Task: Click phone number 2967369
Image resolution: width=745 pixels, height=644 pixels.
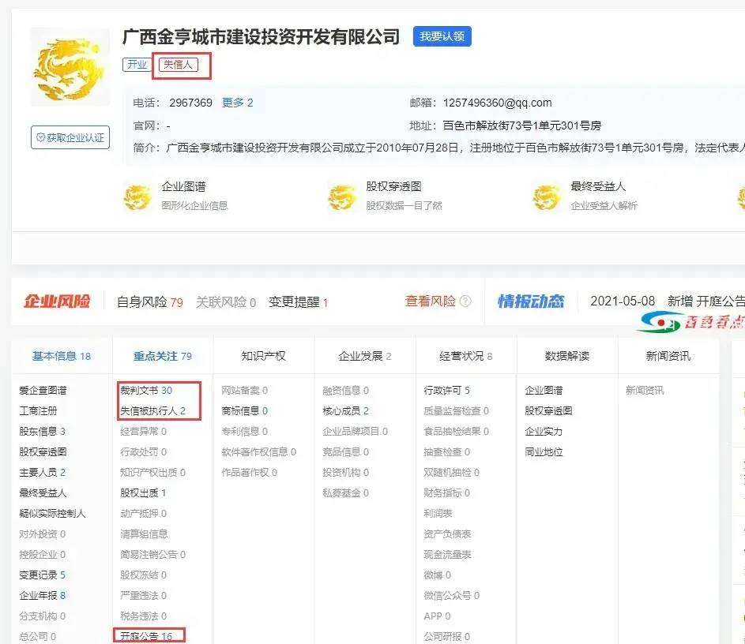Action: [190, 103]
